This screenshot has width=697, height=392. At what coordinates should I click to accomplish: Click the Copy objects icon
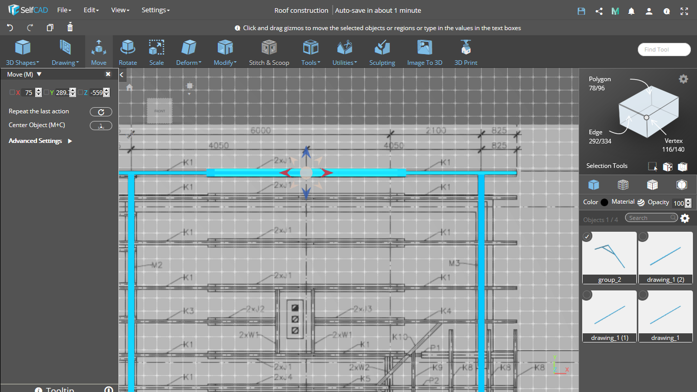tap(49, 28)
